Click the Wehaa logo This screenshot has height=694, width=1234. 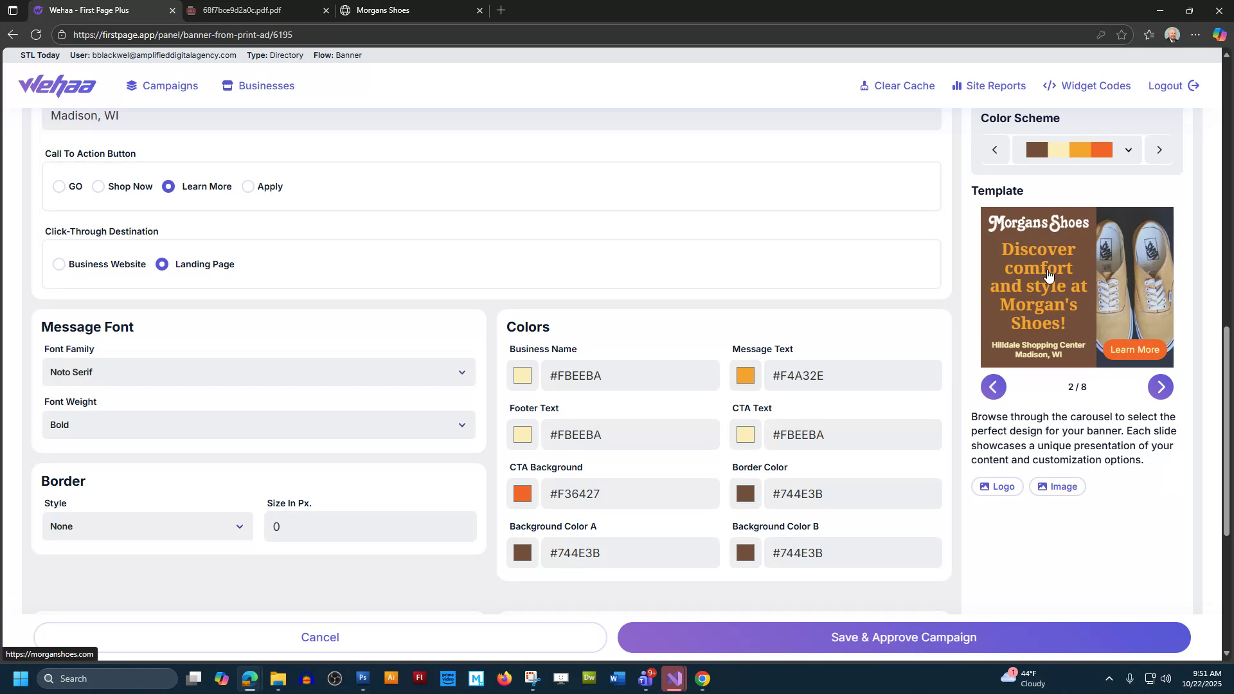(57, 85)
